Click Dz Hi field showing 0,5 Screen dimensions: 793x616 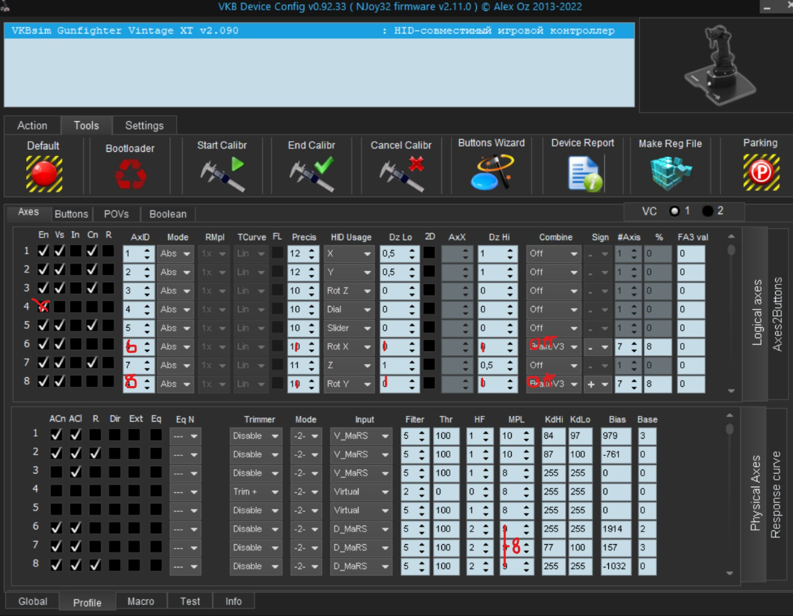[497, 365]
